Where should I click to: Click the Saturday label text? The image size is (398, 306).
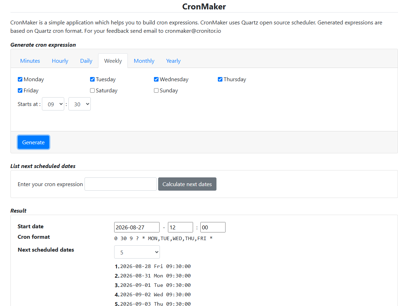[x=106, y=90]
